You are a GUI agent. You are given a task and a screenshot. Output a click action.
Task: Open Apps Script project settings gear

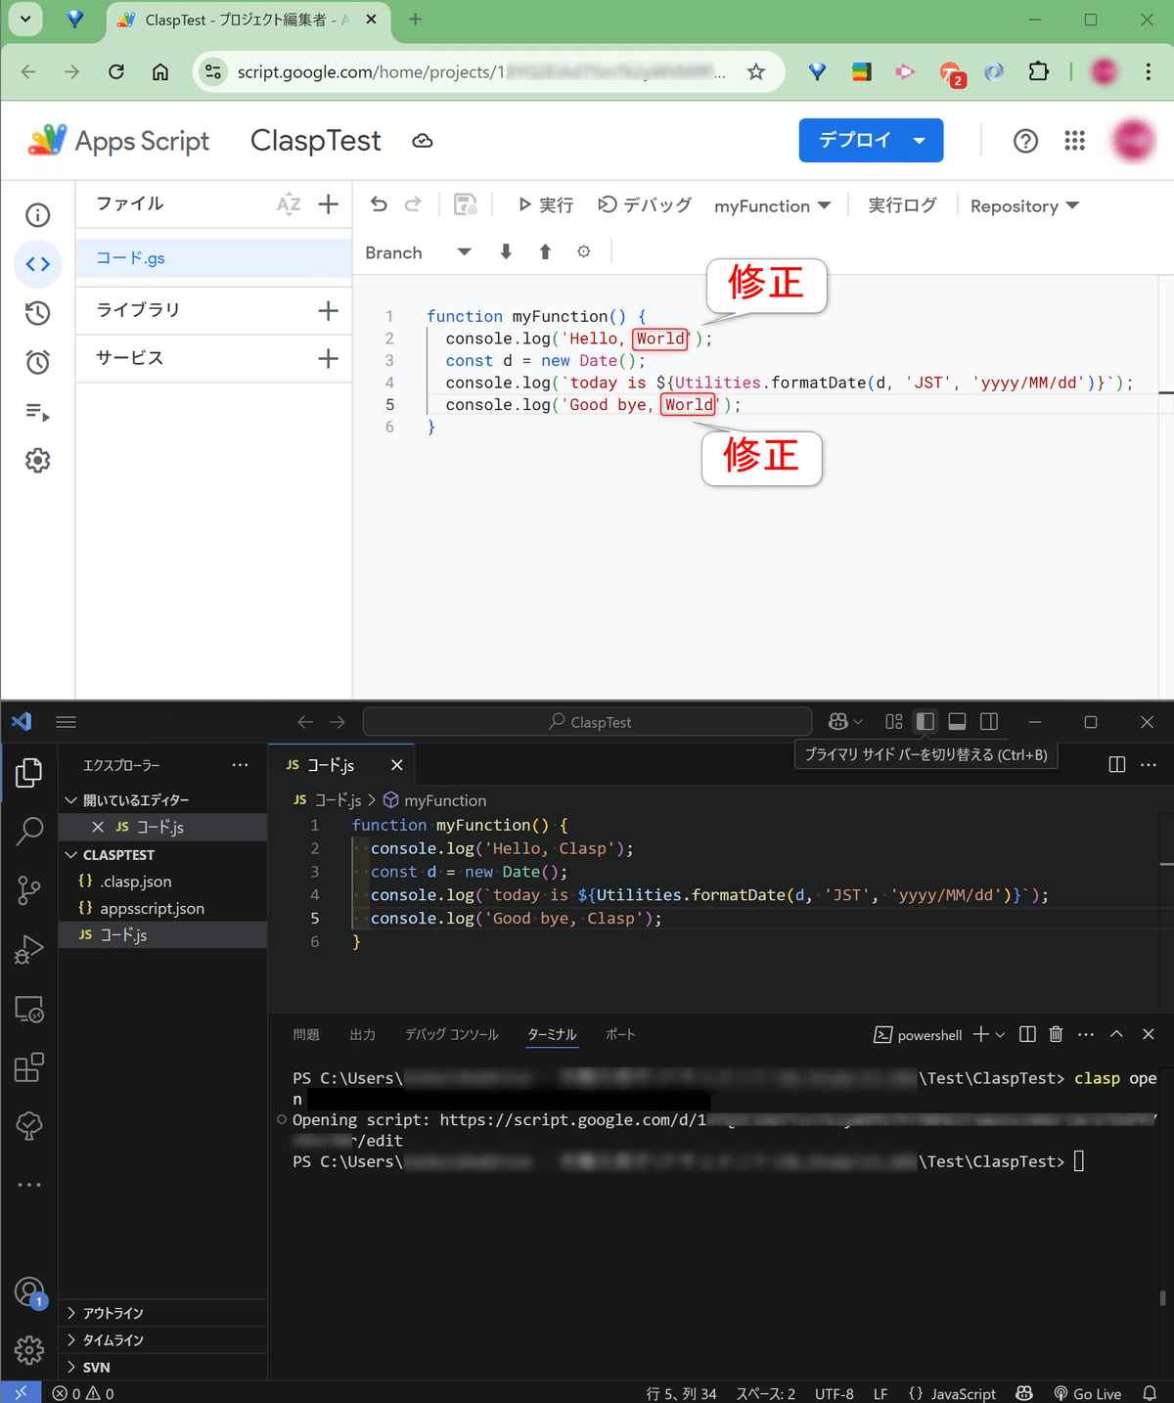[x=37, y=460]
